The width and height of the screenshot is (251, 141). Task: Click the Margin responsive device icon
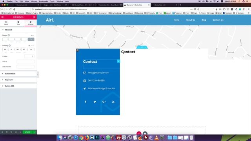(9, 35)
